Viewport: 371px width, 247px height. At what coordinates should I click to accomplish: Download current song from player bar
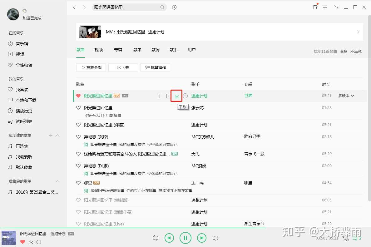point(31,242)
